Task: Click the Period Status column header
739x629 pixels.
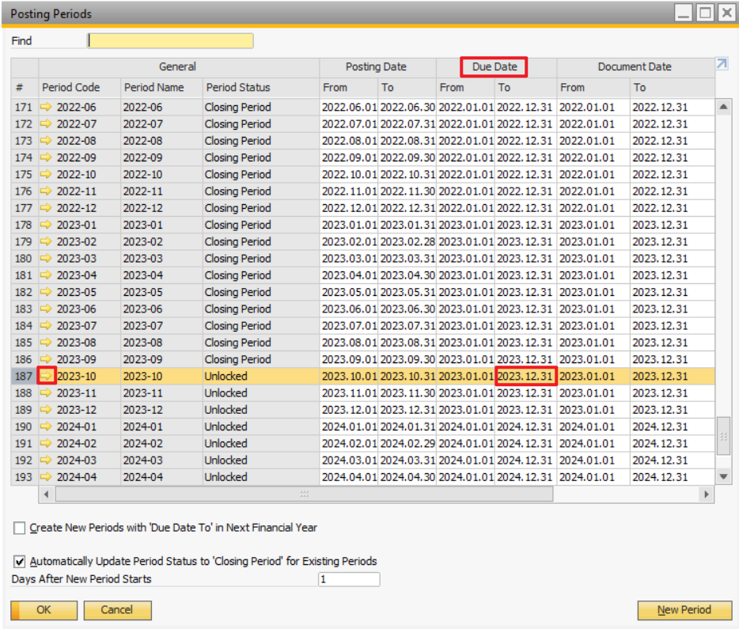Action: click(x=261, y=88)
